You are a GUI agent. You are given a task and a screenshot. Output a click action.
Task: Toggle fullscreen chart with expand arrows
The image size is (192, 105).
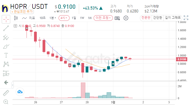(186, 18)
